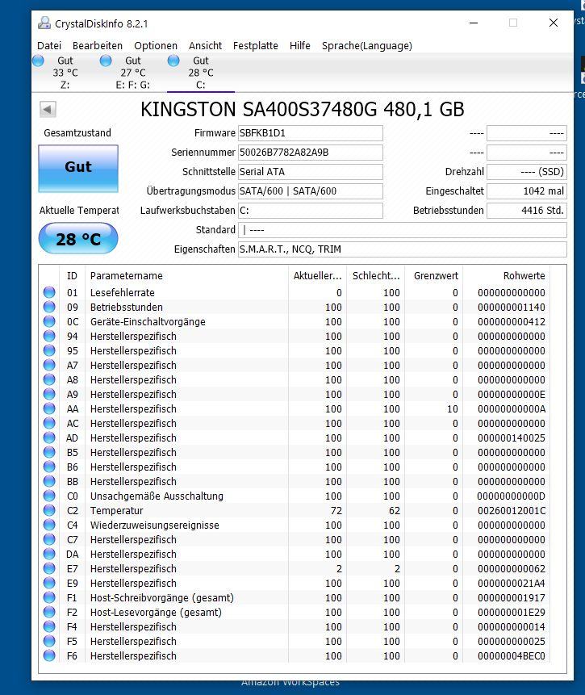Select the E: F: G: drive tab
Screen dimensions: 585x695
133,73
